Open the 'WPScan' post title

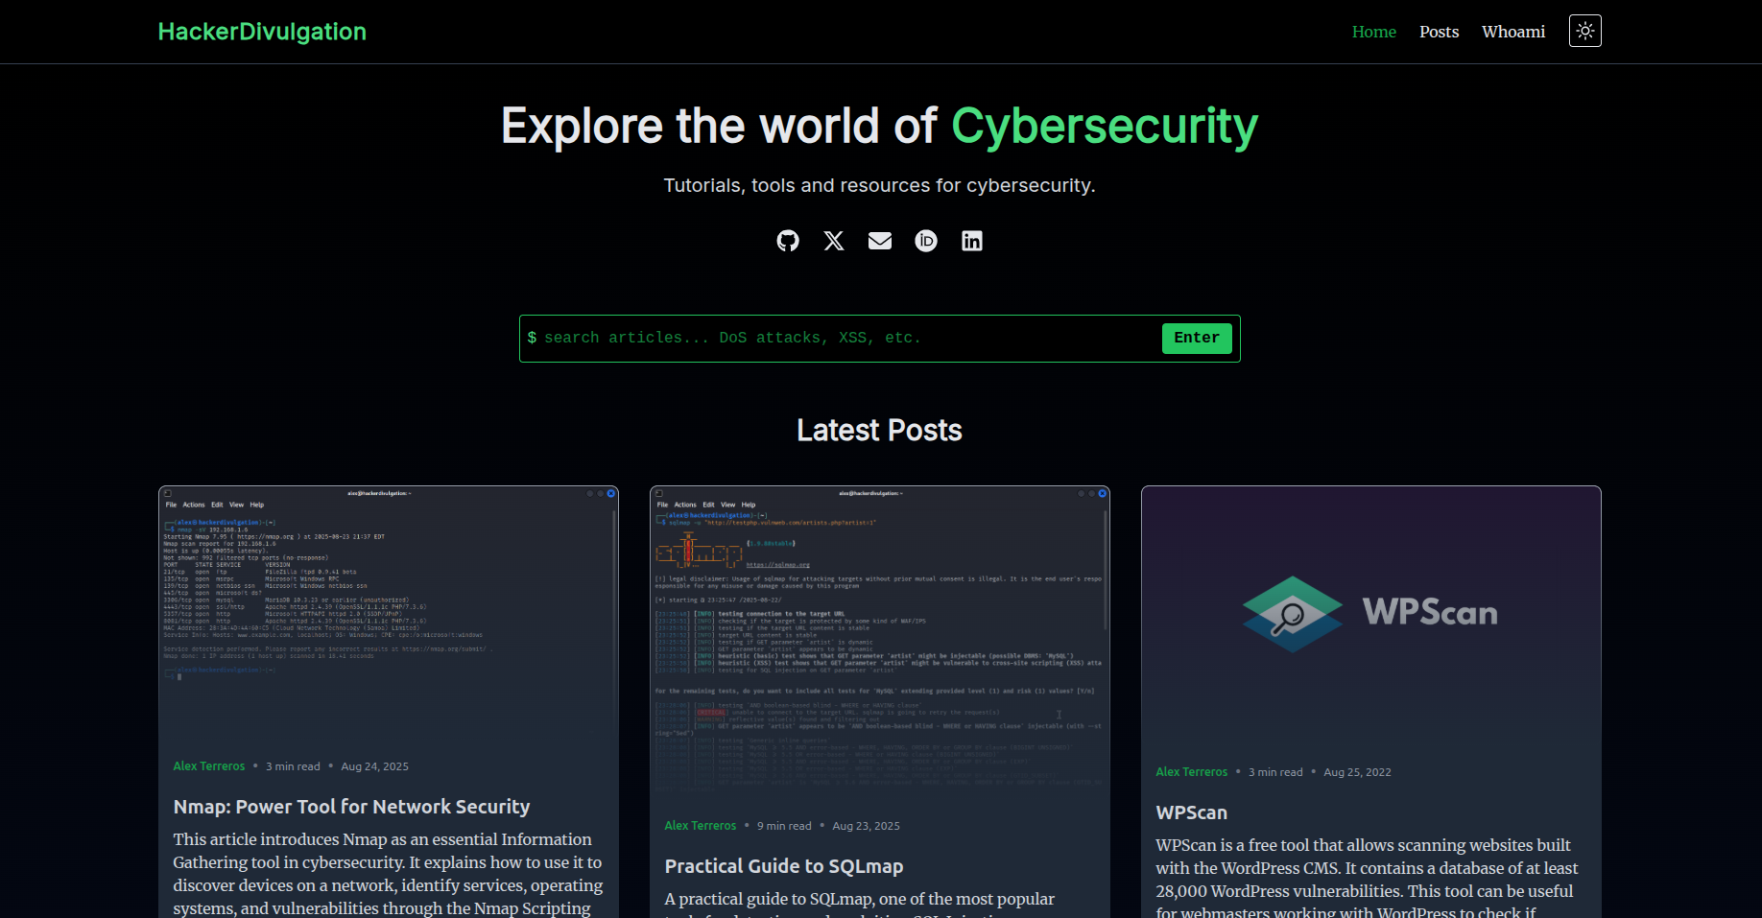pos(1191,812)
